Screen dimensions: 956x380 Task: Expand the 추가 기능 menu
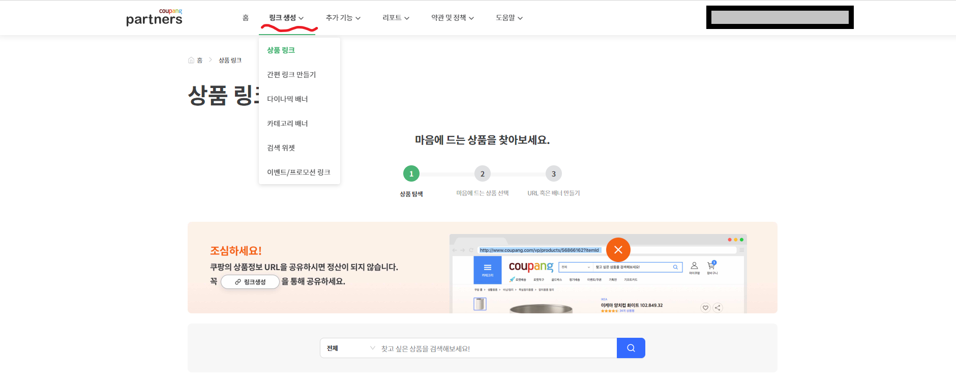tap(343, 18)
